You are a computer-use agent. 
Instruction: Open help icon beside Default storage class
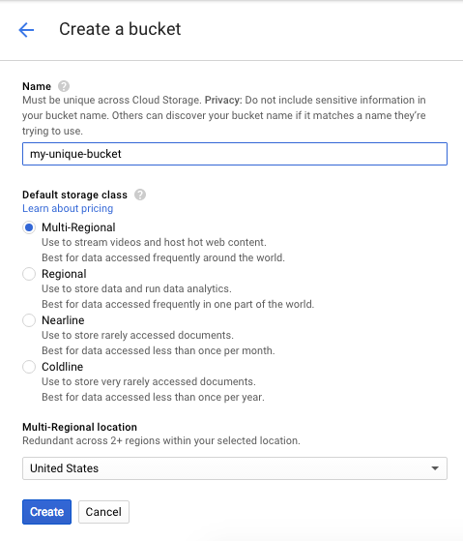(x=140, y=195)
